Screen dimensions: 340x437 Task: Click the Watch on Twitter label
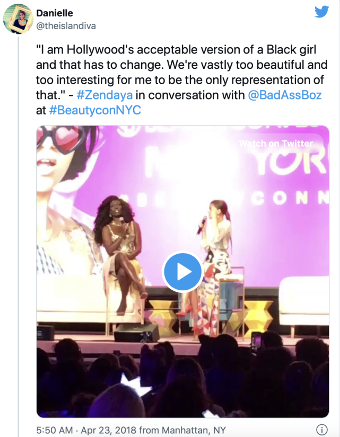coord(276,143)
